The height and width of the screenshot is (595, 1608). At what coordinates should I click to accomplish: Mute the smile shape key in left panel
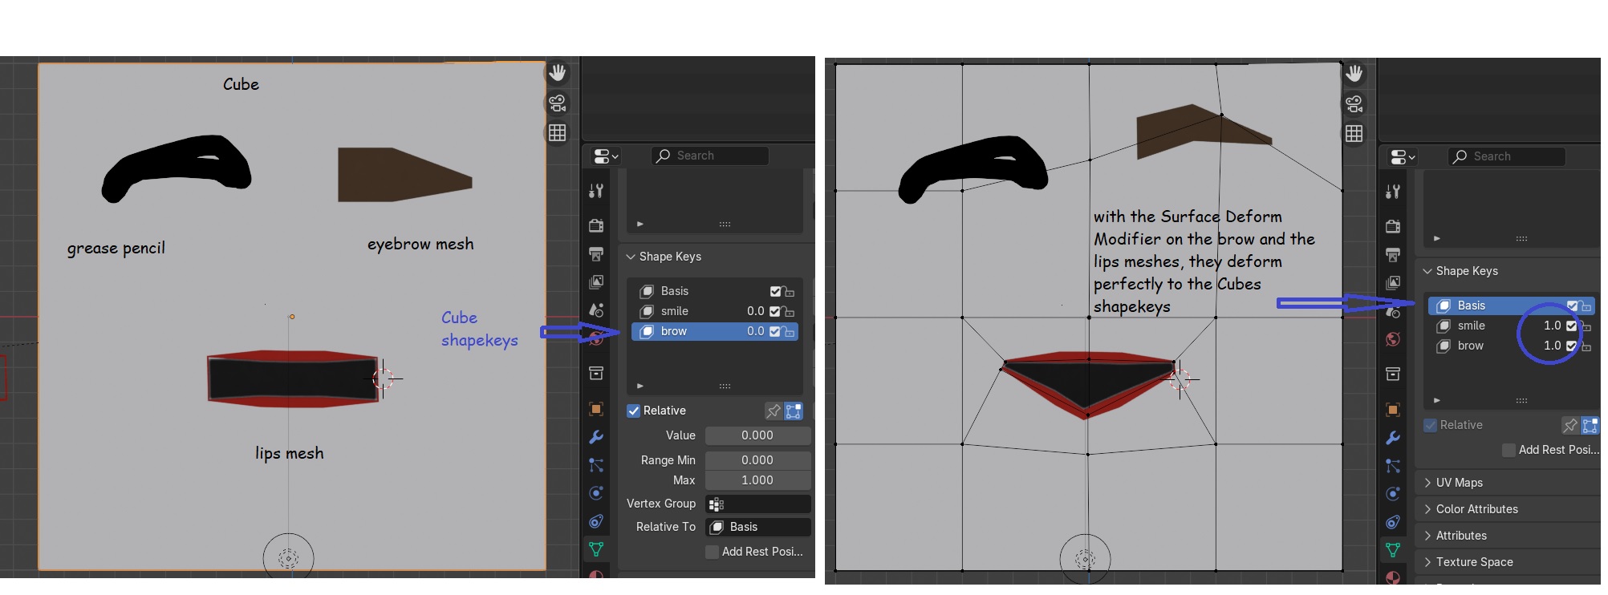pos(775,311)
